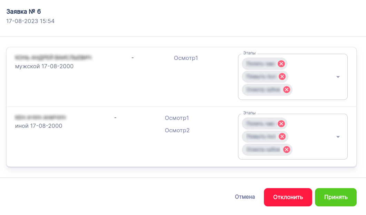This screenshot has height=215, width=366.
Task: Click the third stage chip label in the иной row
Action: coord(263,150)
